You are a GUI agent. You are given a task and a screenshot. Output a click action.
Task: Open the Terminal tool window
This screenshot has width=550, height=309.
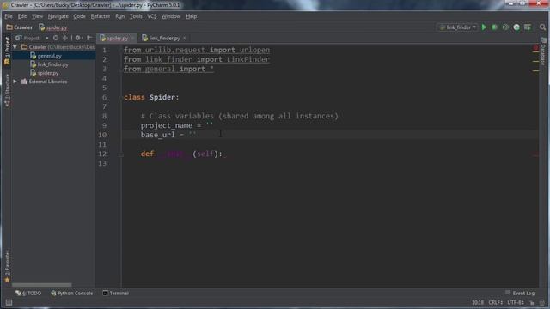click(x=116, y=294)
